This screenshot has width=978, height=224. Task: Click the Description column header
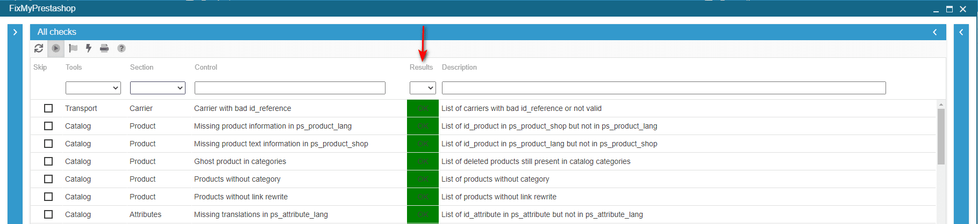click(x=459, y=68)
